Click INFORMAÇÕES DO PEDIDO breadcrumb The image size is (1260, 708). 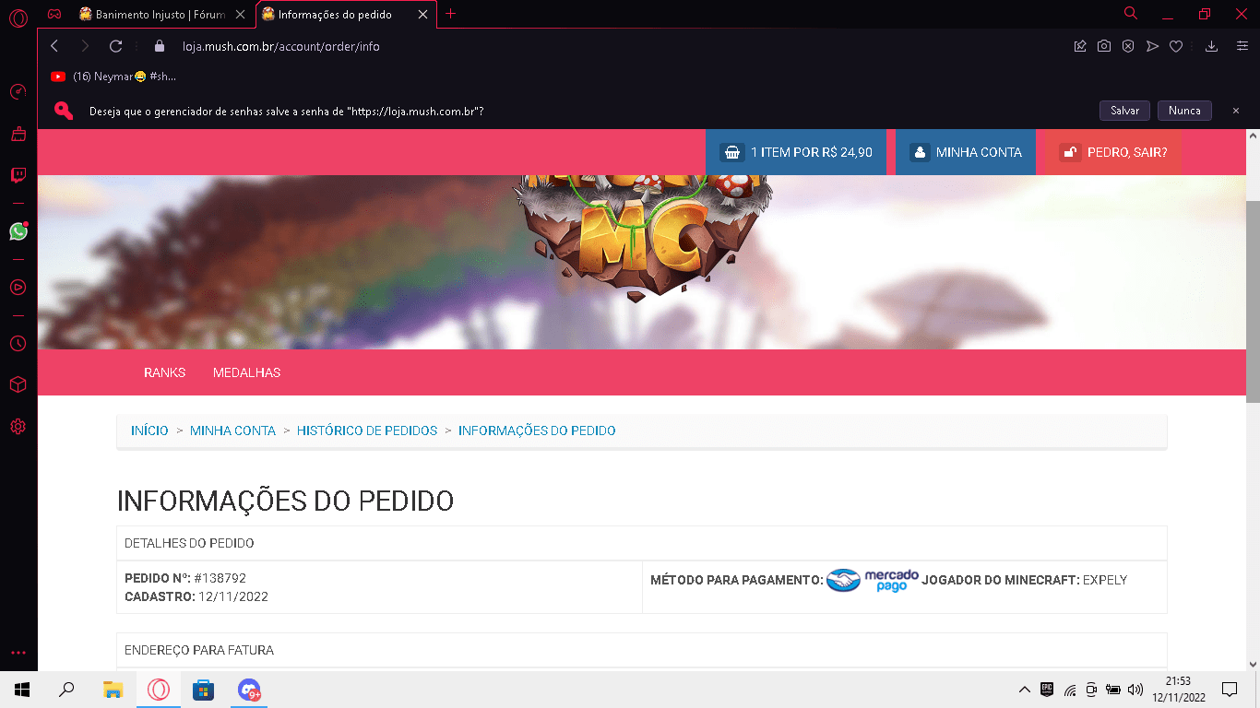tap(537, 431)
